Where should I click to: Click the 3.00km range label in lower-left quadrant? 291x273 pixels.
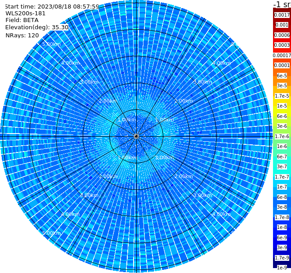tap(89, 195)
